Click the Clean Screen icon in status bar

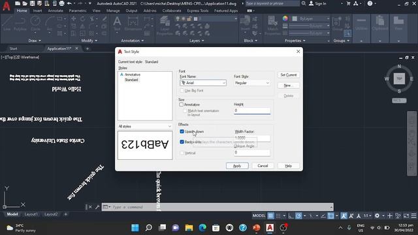coord(406,215)
